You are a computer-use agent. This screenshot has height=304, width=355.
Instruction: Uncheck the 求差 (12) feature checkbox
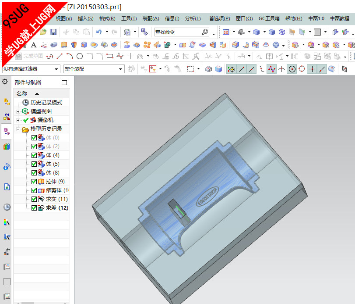(x=34, y=208)
